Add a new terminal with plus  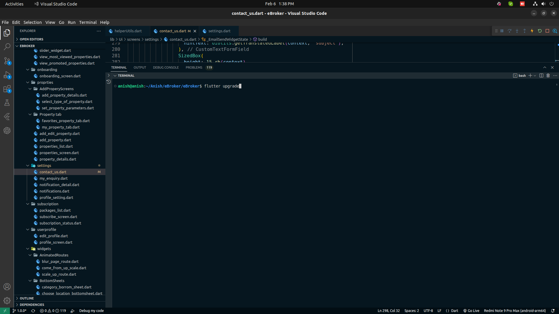(530, 76)
